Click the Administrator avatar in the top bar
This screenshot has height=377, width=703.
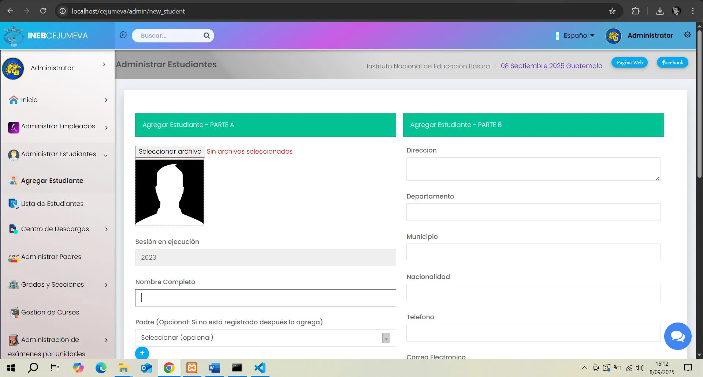[x=614, y=35]
